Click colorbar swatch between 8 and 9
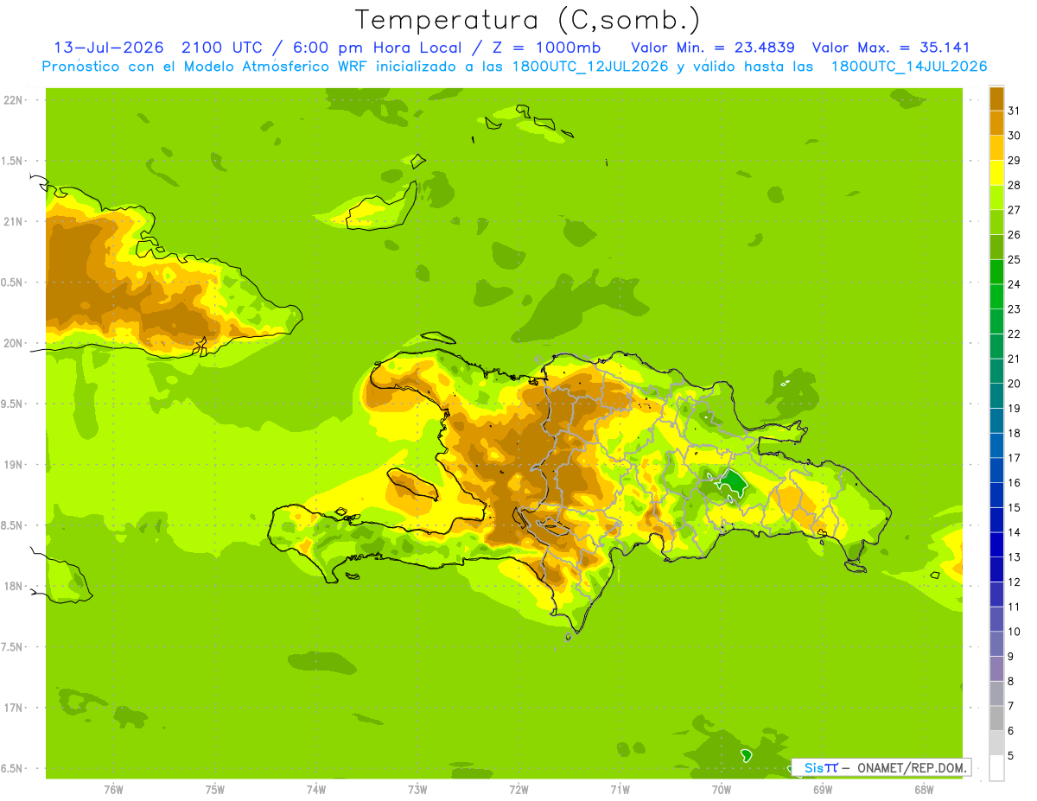 [996, 669]
